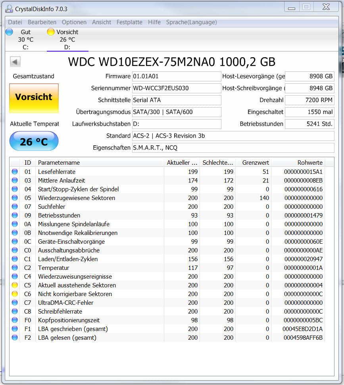344x385 pixels.
Task: Open the Festplatte menu
Action: 129,22
